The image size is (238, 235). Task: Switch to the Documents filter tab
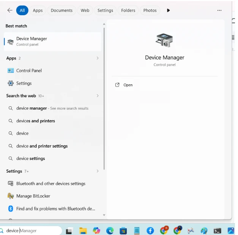point(61,10)
